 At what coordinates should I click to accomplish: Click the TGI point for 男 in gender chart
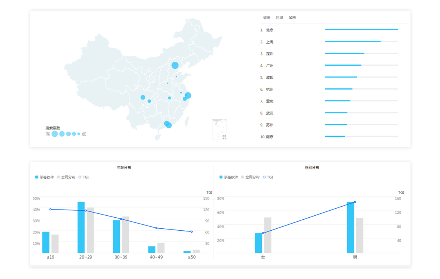[x=355, y=202]
